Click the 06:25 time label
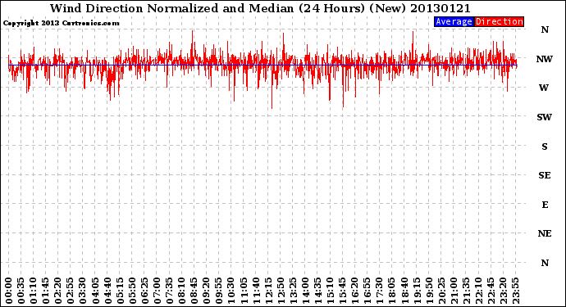This screenshot has height=307, width=566. [x=145, y=291]
